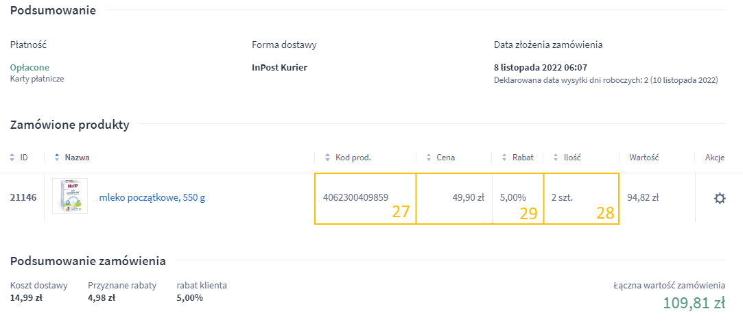This screenshot has width=743, height=322.
Task: Click product ID 21146
Action: click(23, 198)
